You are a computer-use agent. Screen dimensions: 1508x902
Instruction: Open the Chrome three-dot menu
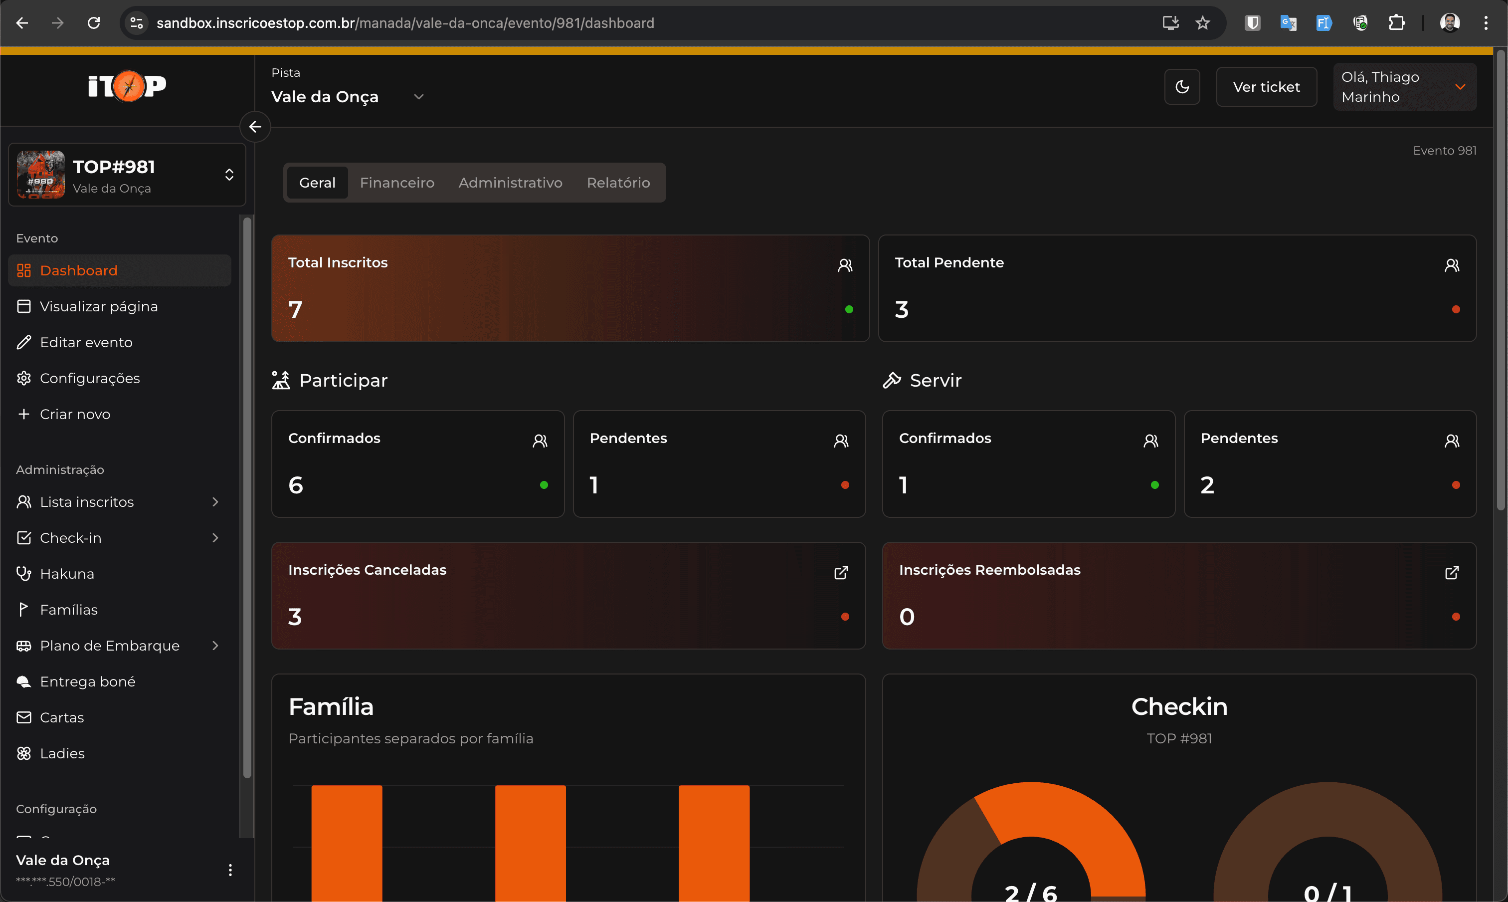coord(1486,23)
